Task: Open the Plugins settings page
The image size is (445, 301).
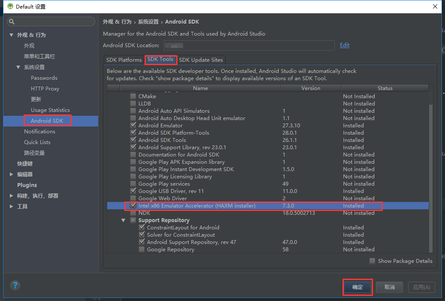Action: coord(27,185)
